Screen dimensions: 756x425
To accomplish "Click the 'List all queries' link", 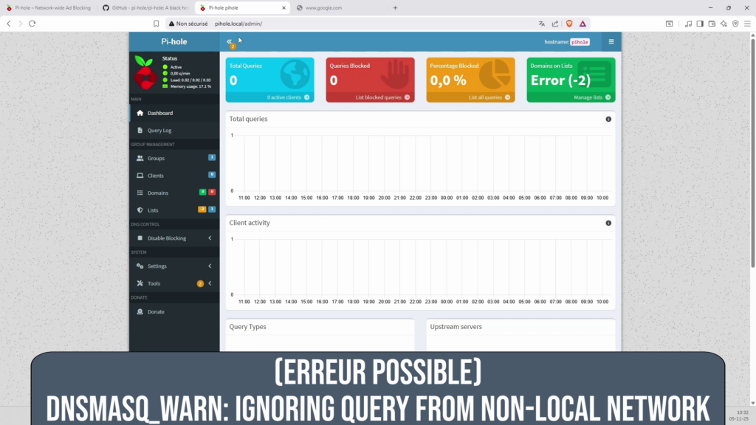I will point(488,97).
